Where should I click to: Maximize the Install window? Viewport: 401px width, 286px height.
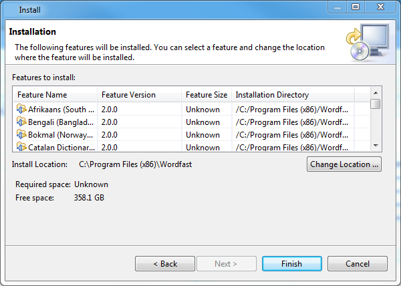356,7
